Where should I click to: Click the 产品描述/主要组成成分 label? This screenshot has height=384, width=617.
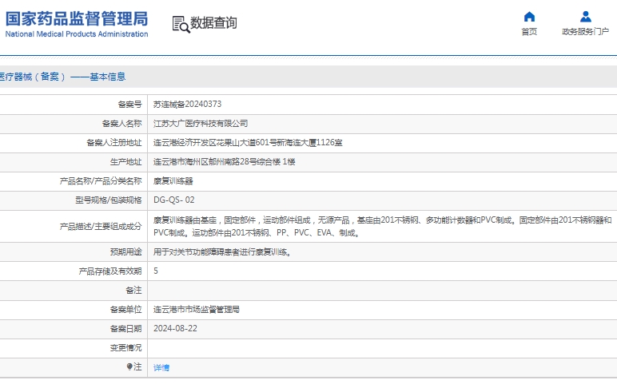click(101, 227)
